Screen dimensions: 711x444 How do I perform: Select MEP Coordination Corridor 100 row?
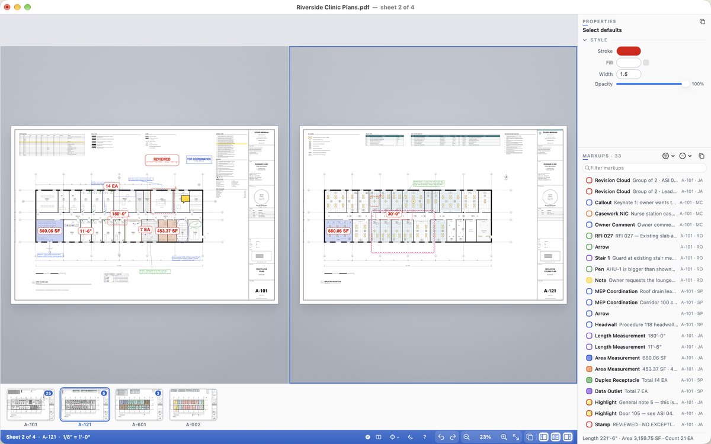644,303
